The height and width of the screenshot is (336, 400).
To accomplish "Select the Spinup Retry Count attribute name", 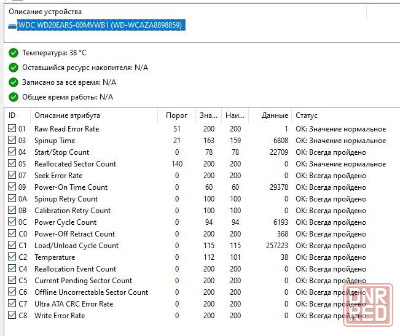I will click(66, 199).
